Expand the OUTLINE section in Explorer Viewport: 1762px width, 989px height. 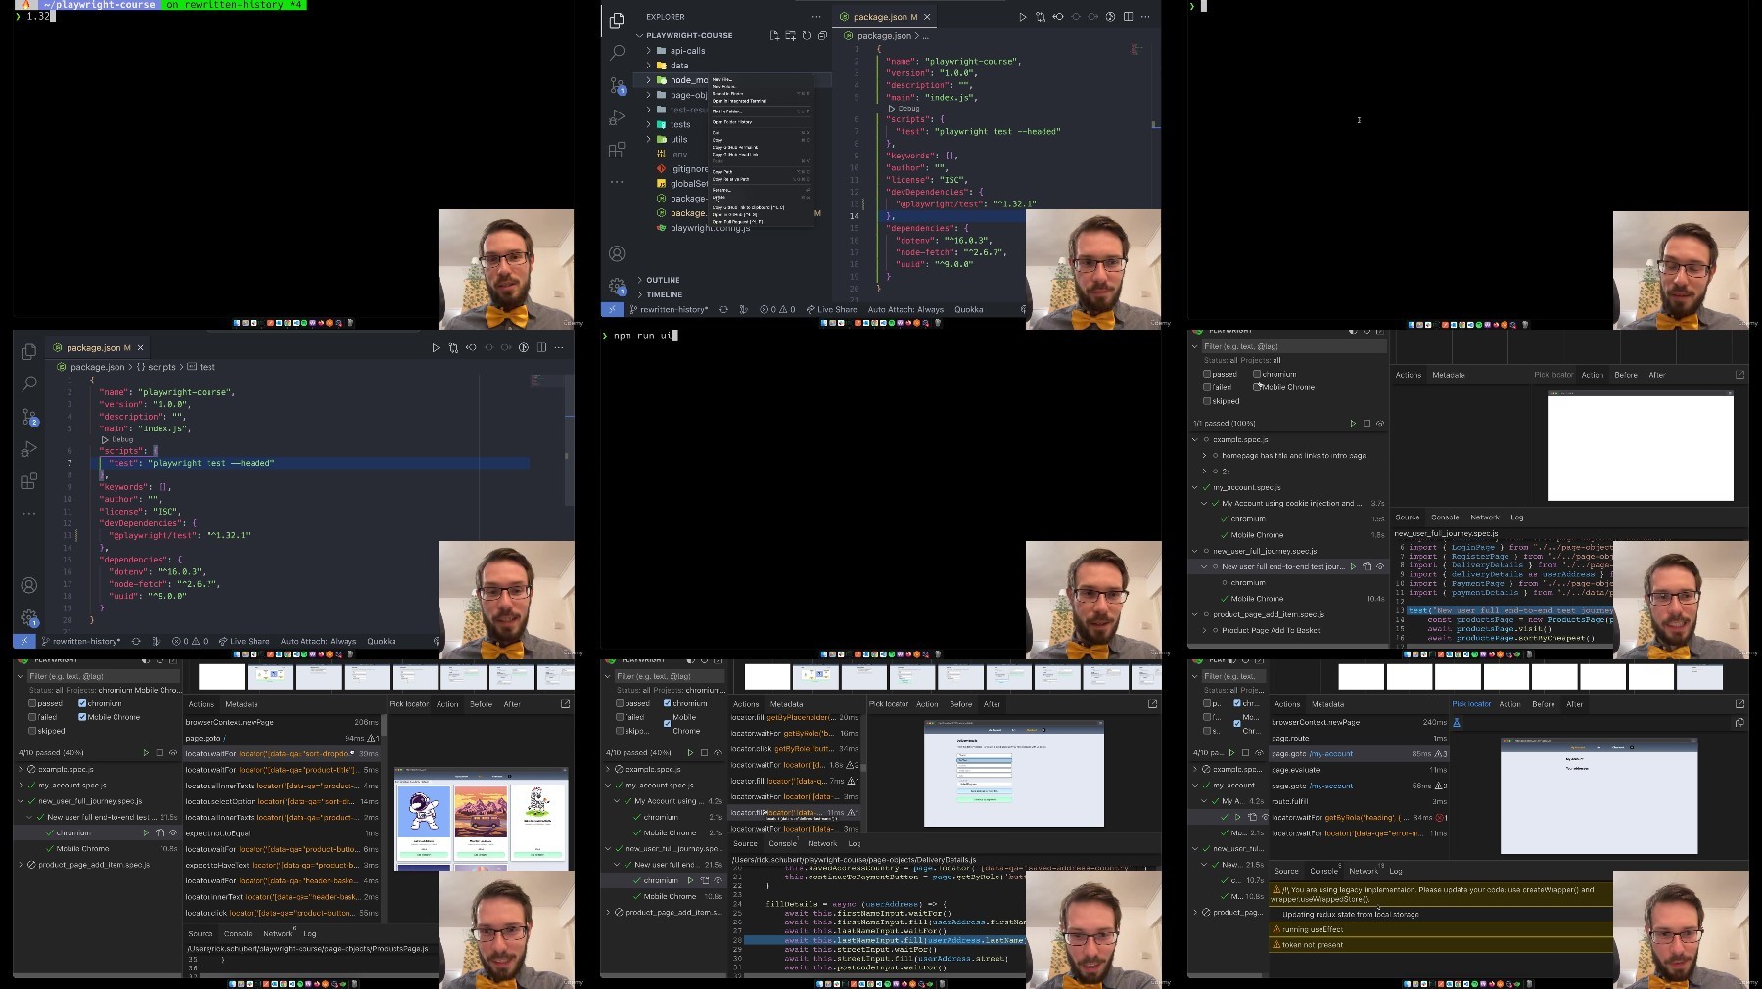click(x=640, y=280)
